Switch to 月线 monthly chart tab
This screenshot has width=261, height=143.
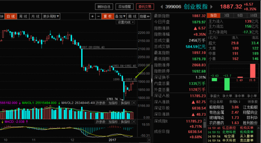point(36,17)
